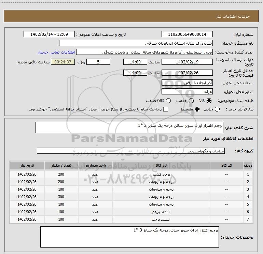Screen dimensions: 263x254
Task: Click پرچم و ملزومات in row 3
Action: 161,189
